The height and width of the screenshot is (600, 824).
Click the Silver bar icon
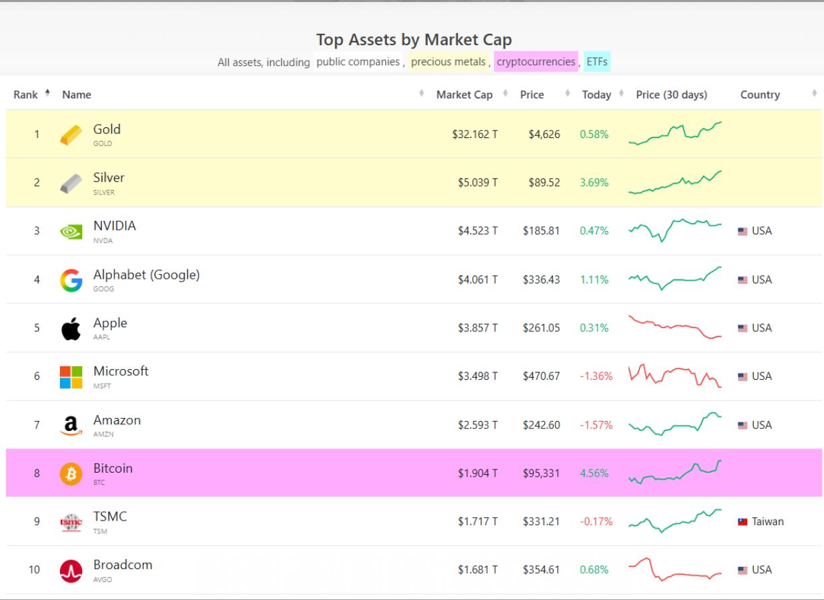(x=71, y=183)
